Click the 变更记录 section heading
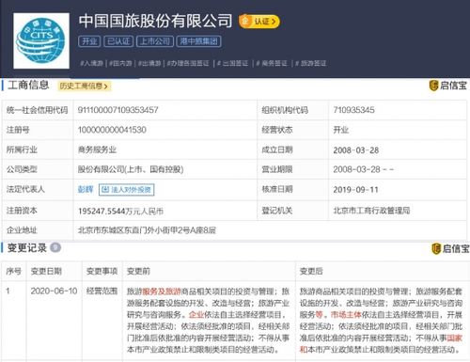Viewport: 470px width, 362px height. (x=27, y=248)
